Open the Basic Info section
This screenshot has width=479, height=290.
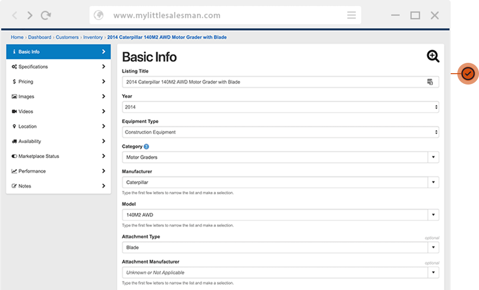tap(58, 51)
